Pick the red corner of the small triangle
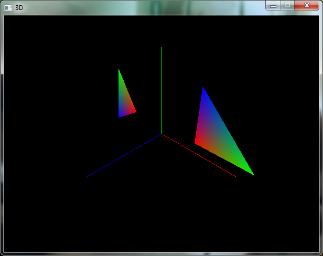This screenshot has height=256, width=323. [135, 111]
